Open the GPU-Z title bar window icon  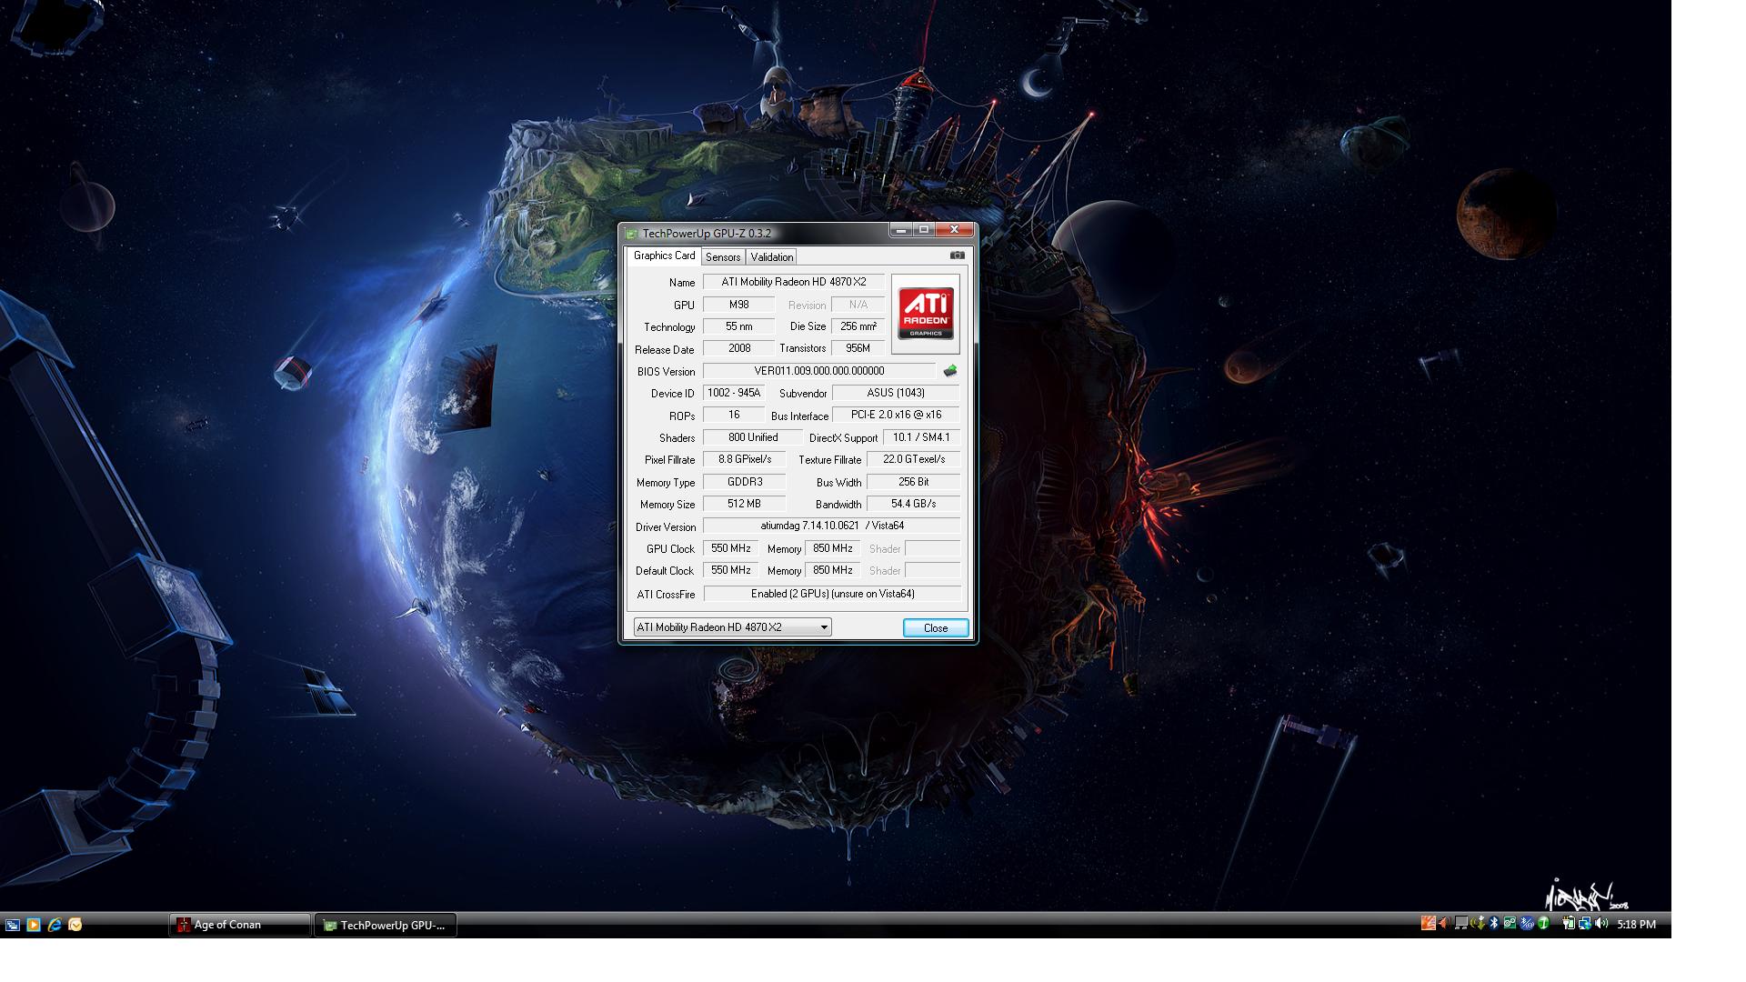pos(631,234)
